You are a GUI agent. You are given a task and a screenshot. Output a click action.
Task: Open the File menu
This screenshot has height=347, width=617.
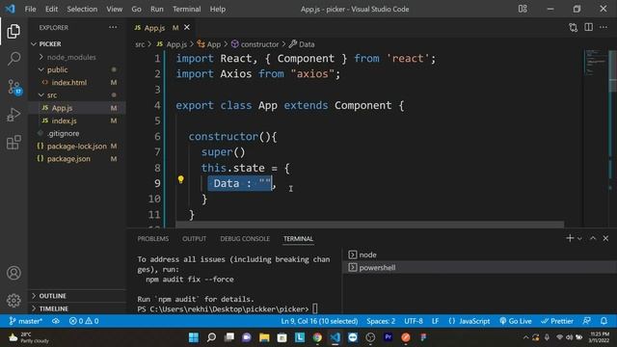pos(30,9)
